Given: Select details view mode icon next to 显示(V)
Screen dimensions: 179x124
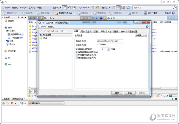Looking at the screenshot, I should [x=64, y=8].
